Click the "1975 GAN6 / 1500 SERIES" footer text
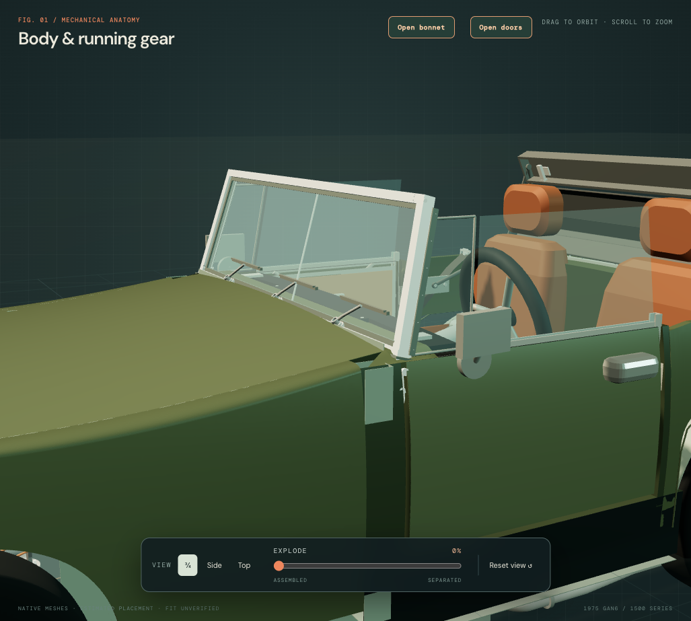 [628, 608]
